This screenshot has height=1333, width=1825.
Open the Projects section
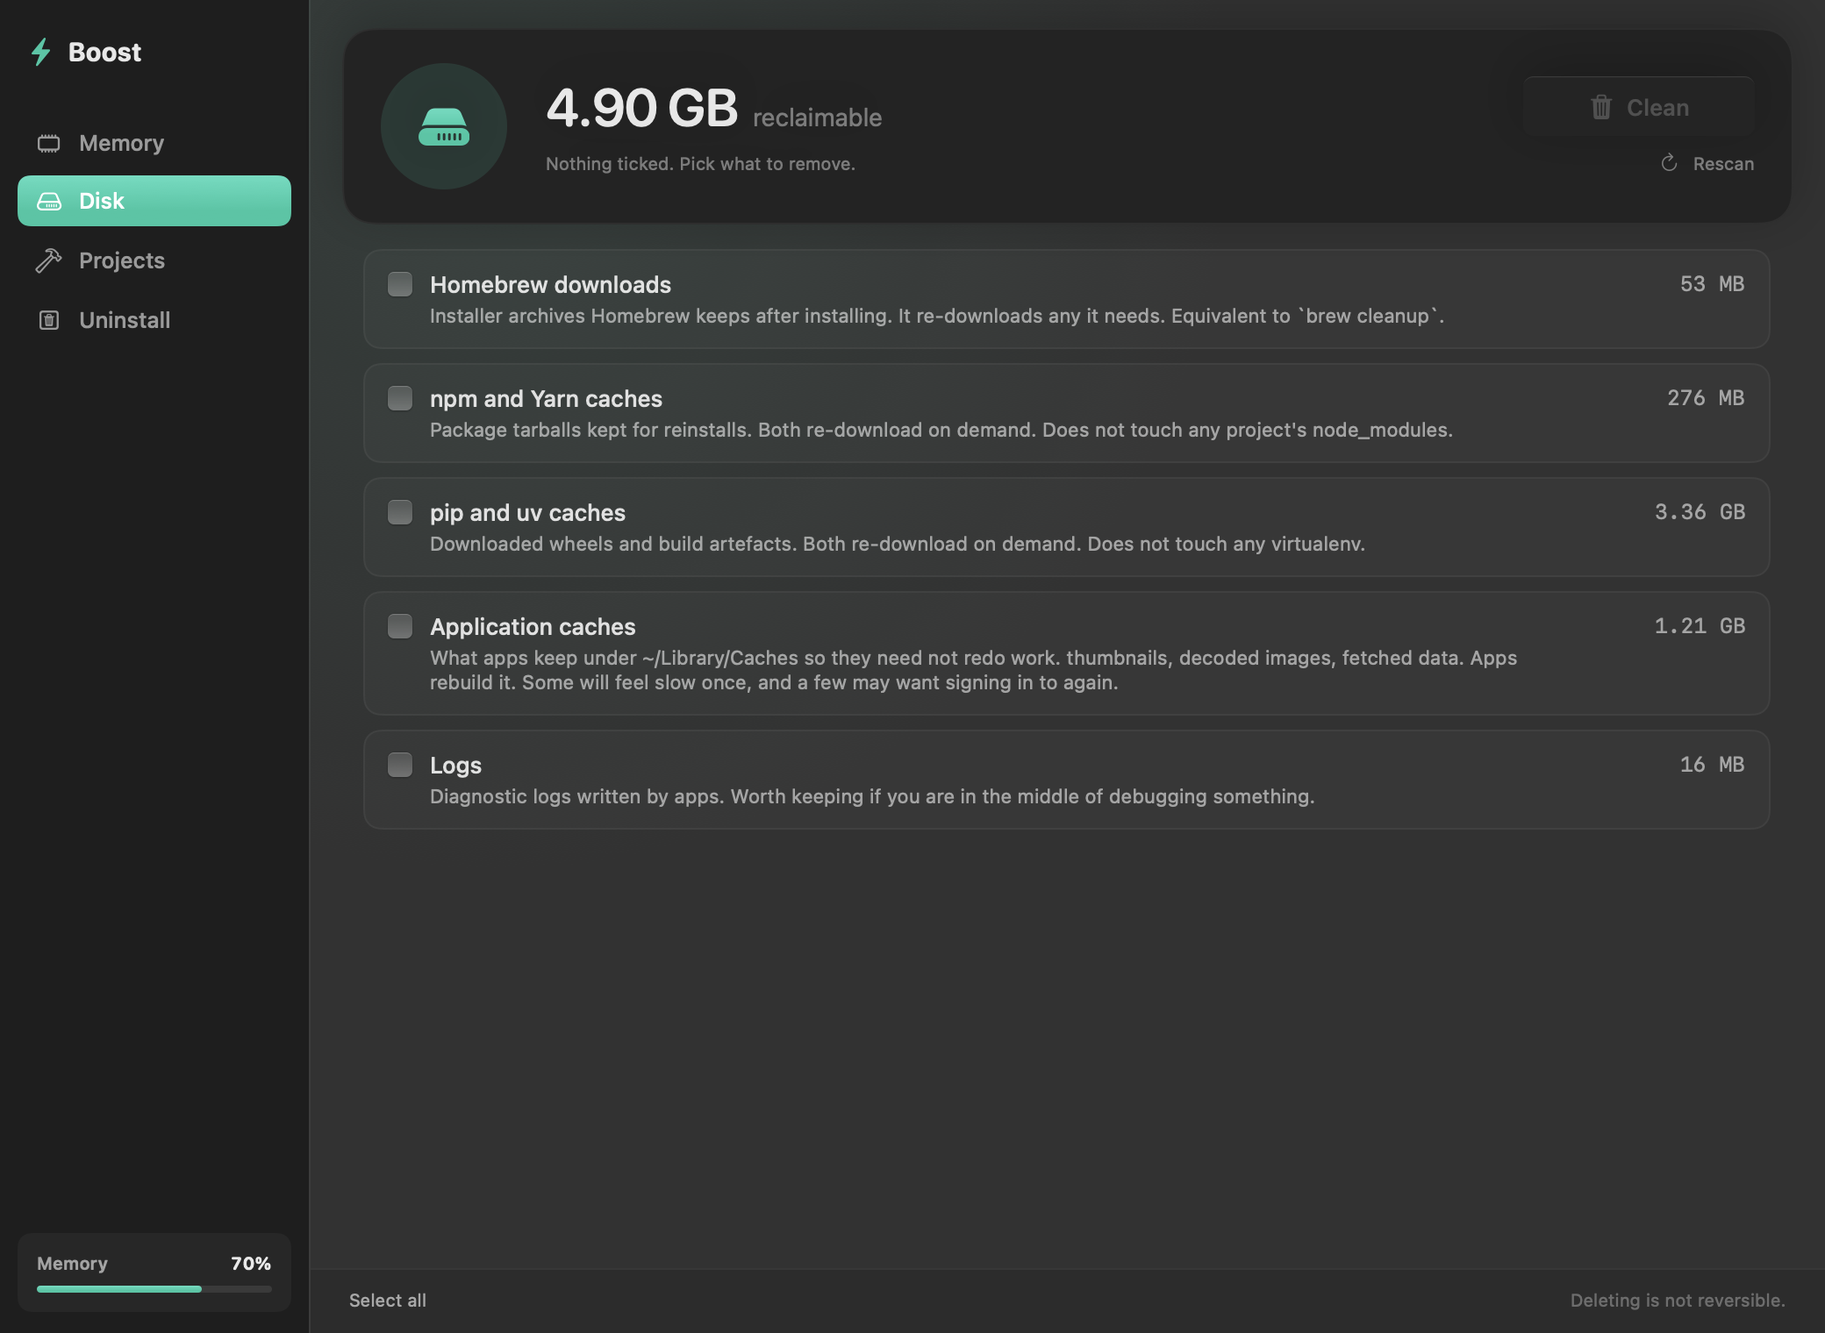click(154, 260)
